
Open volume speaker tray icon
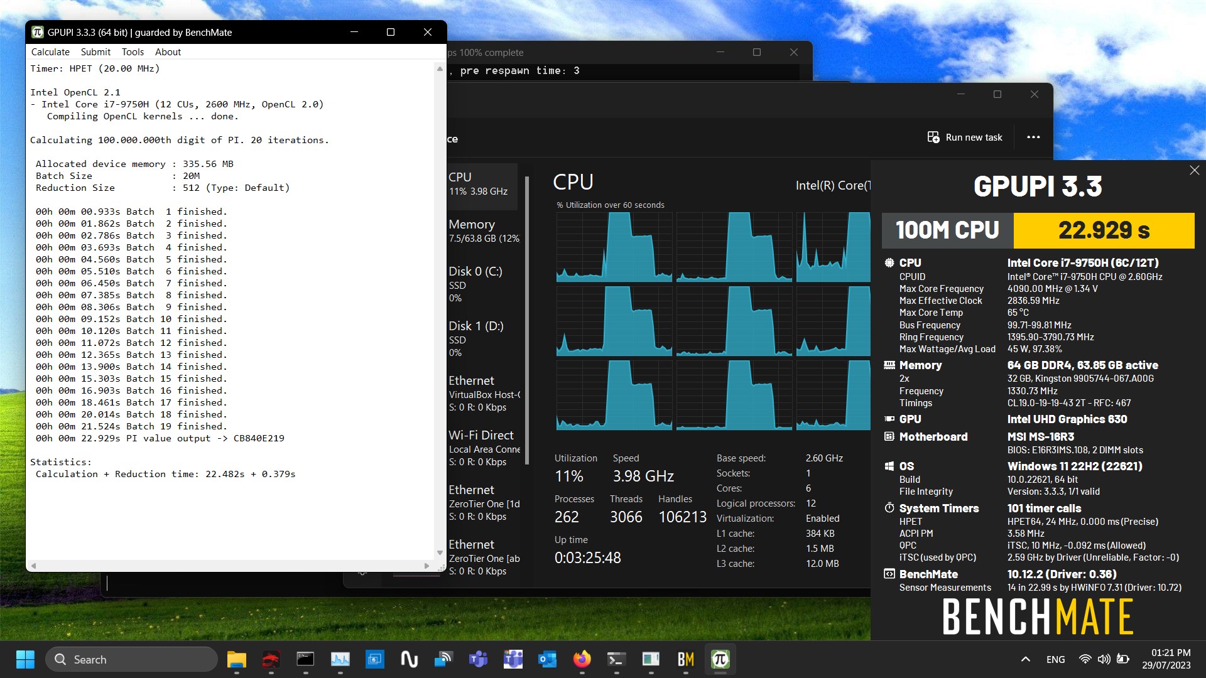point(1104,659)
